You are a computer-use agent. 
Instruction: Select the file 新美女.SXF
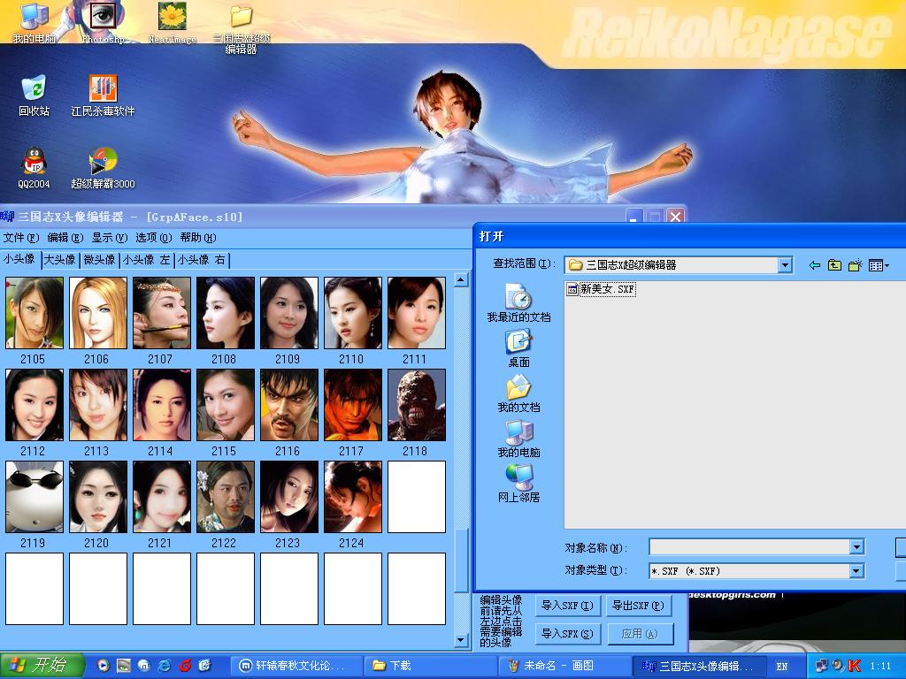[x=602, y=289]
